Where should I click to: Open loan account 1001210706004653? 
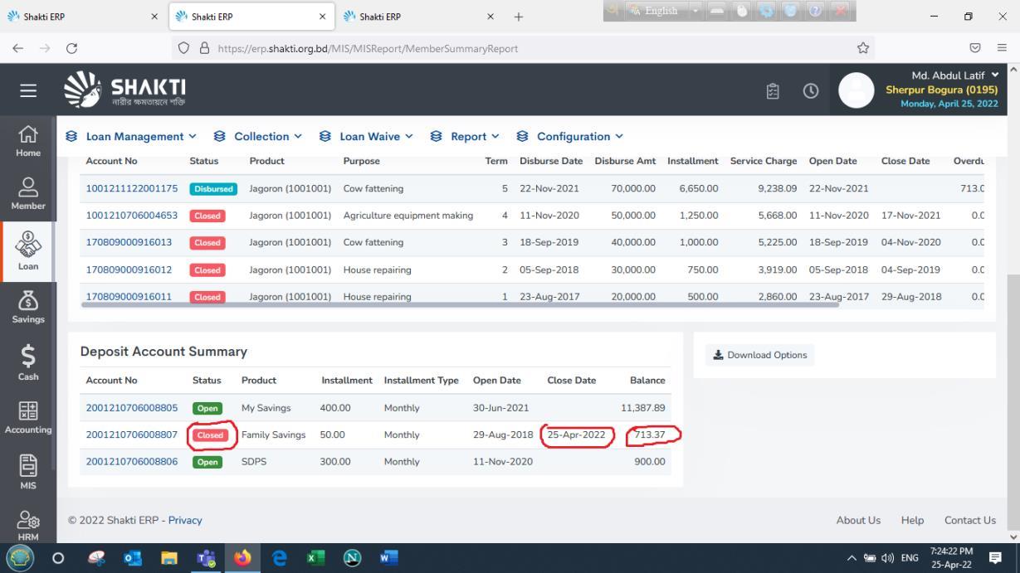point(132,216)
